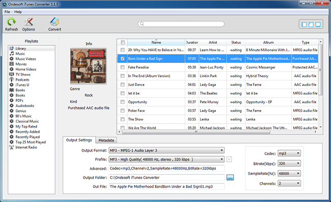Open the Profile dropdown
The width and height of the screenshot is (331, 202).
click(167, 159)
